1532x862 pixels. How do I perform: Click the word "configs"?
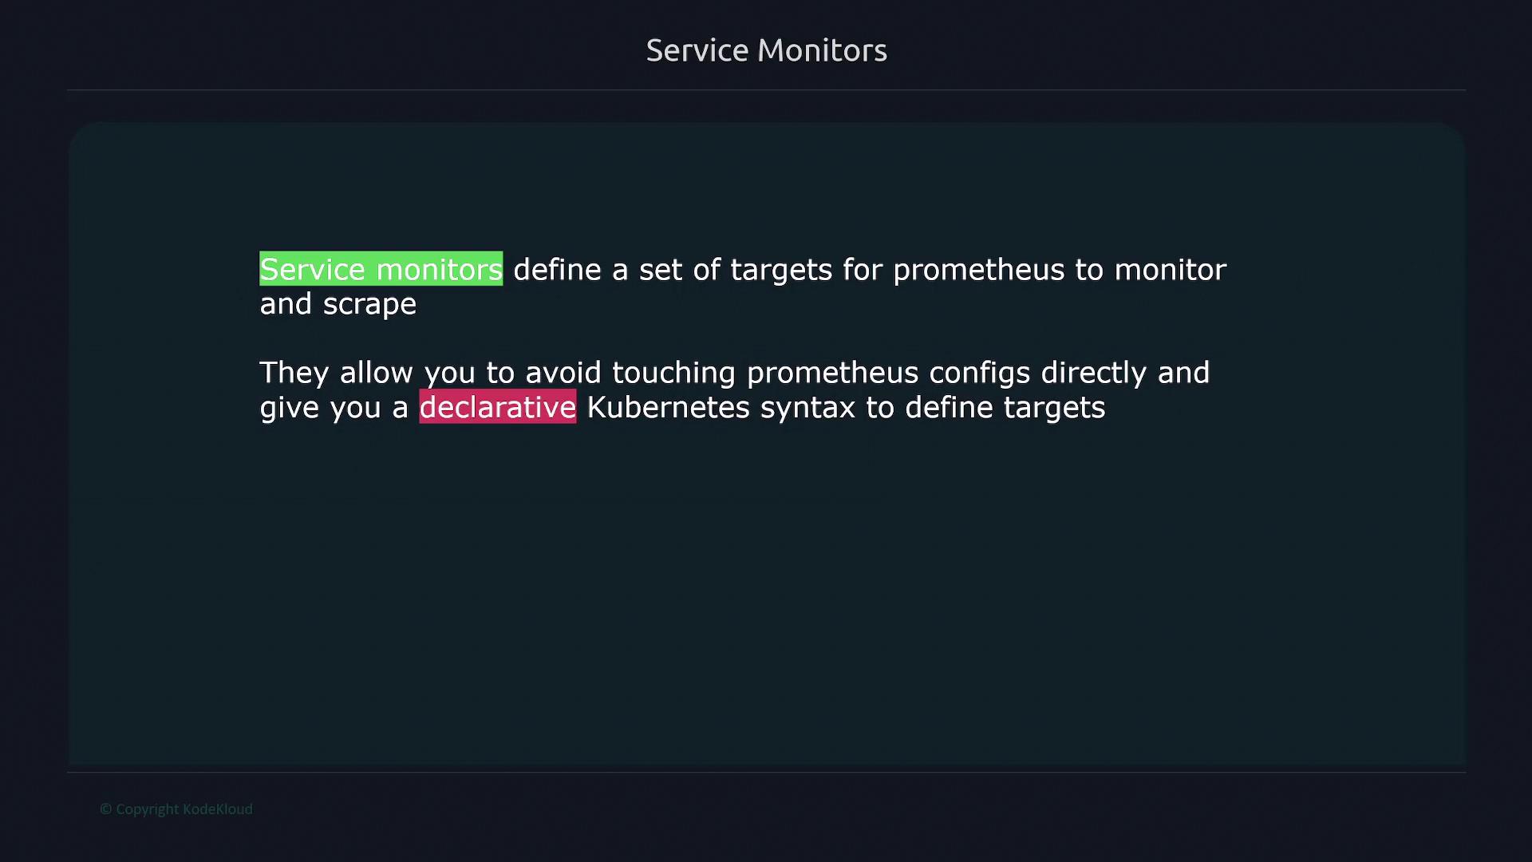point(979,373)
